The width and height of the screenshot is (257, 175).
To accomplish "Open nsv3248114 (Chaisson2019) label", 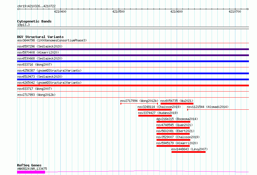I will pyautogui.click(x=159, y=107).
